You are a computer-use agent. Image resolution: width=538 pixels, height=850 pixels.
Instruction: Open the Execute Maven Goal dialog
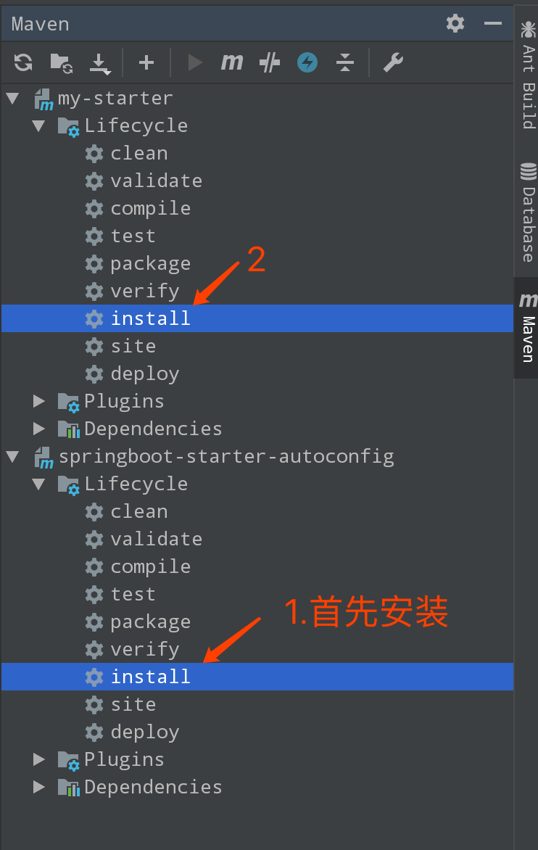(x=231, y=62)
